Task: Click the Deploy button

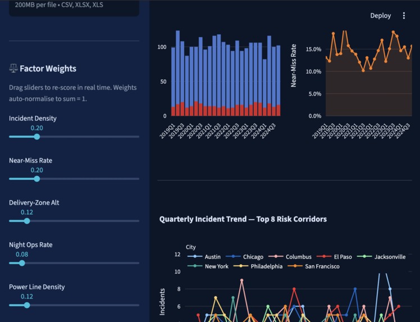Action: (x=380, y=16)
